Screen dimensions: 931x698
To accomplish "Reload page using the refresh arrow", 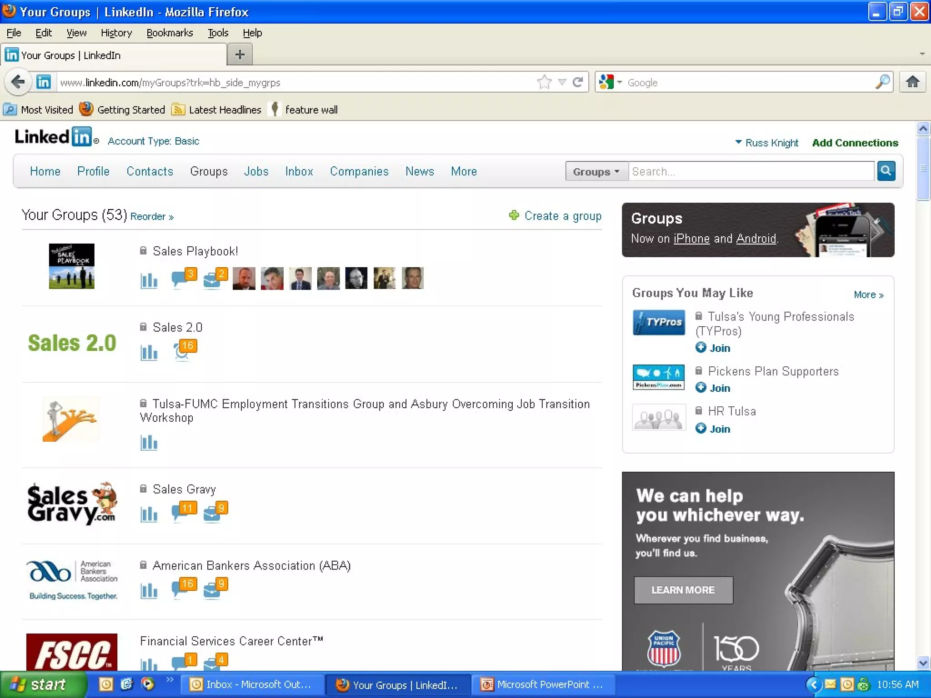I will 578,82.
